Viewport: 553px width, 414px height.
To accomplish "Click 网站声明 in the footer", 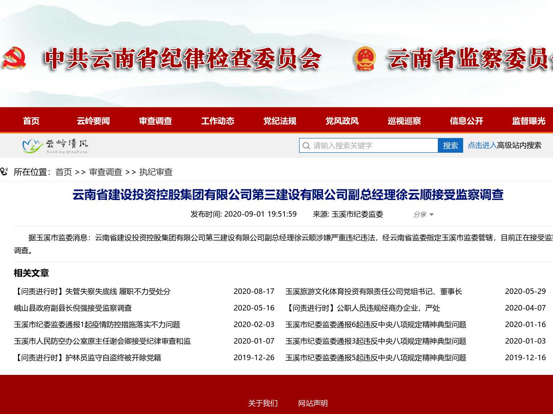I will coord(313,403).
